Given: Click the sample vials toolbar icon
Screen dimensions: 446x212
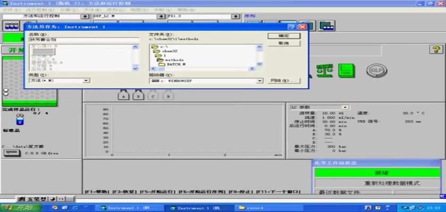Looking at the screenshot, I should [11, 26].
